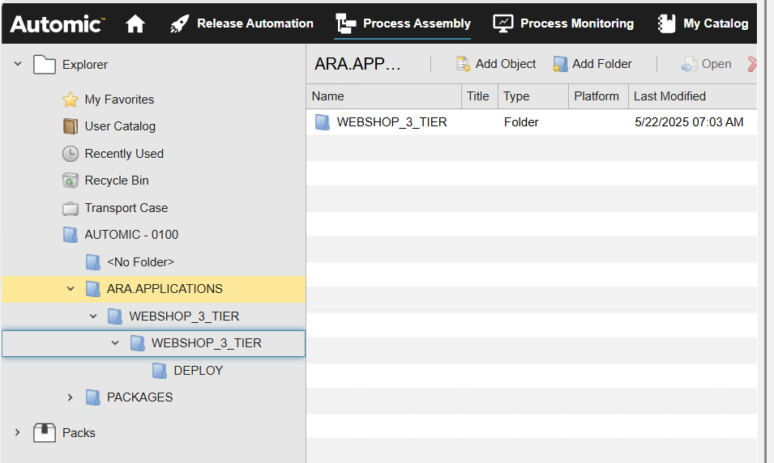Select WEBSHOP_3_TIER row in the list

pos(531,121)
